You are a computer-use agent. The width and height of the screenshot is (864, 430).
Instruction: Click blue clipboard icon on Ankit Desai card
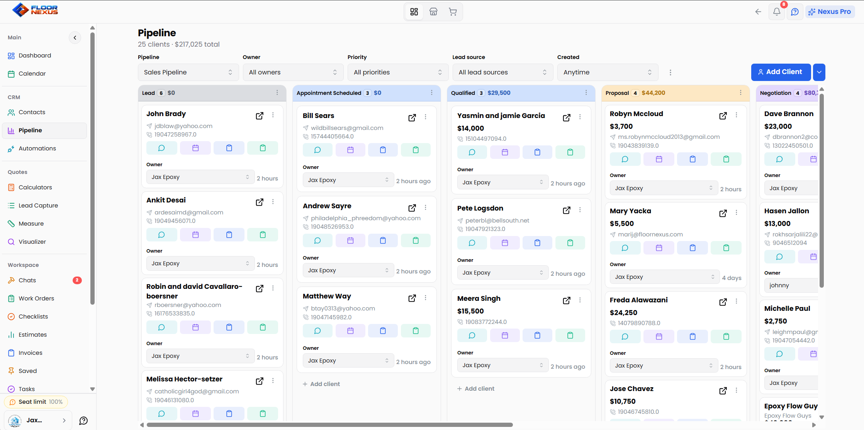click(229, 234)
